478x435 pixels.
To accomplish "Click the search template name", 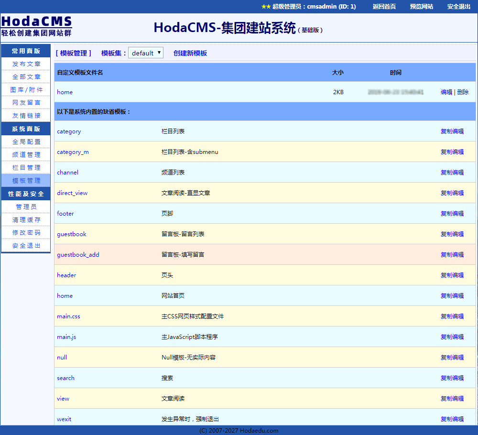I will [66, 378].
